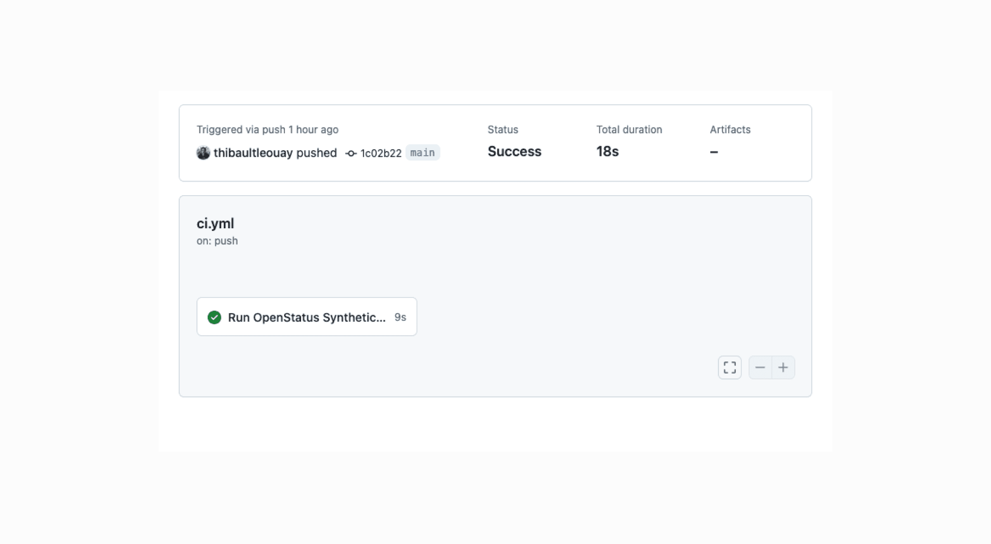Image resolution: width=991 pixels, height=544 pixels.
Task: Click thibaultleouay's avatar image
Action: (x=203, y=153)
